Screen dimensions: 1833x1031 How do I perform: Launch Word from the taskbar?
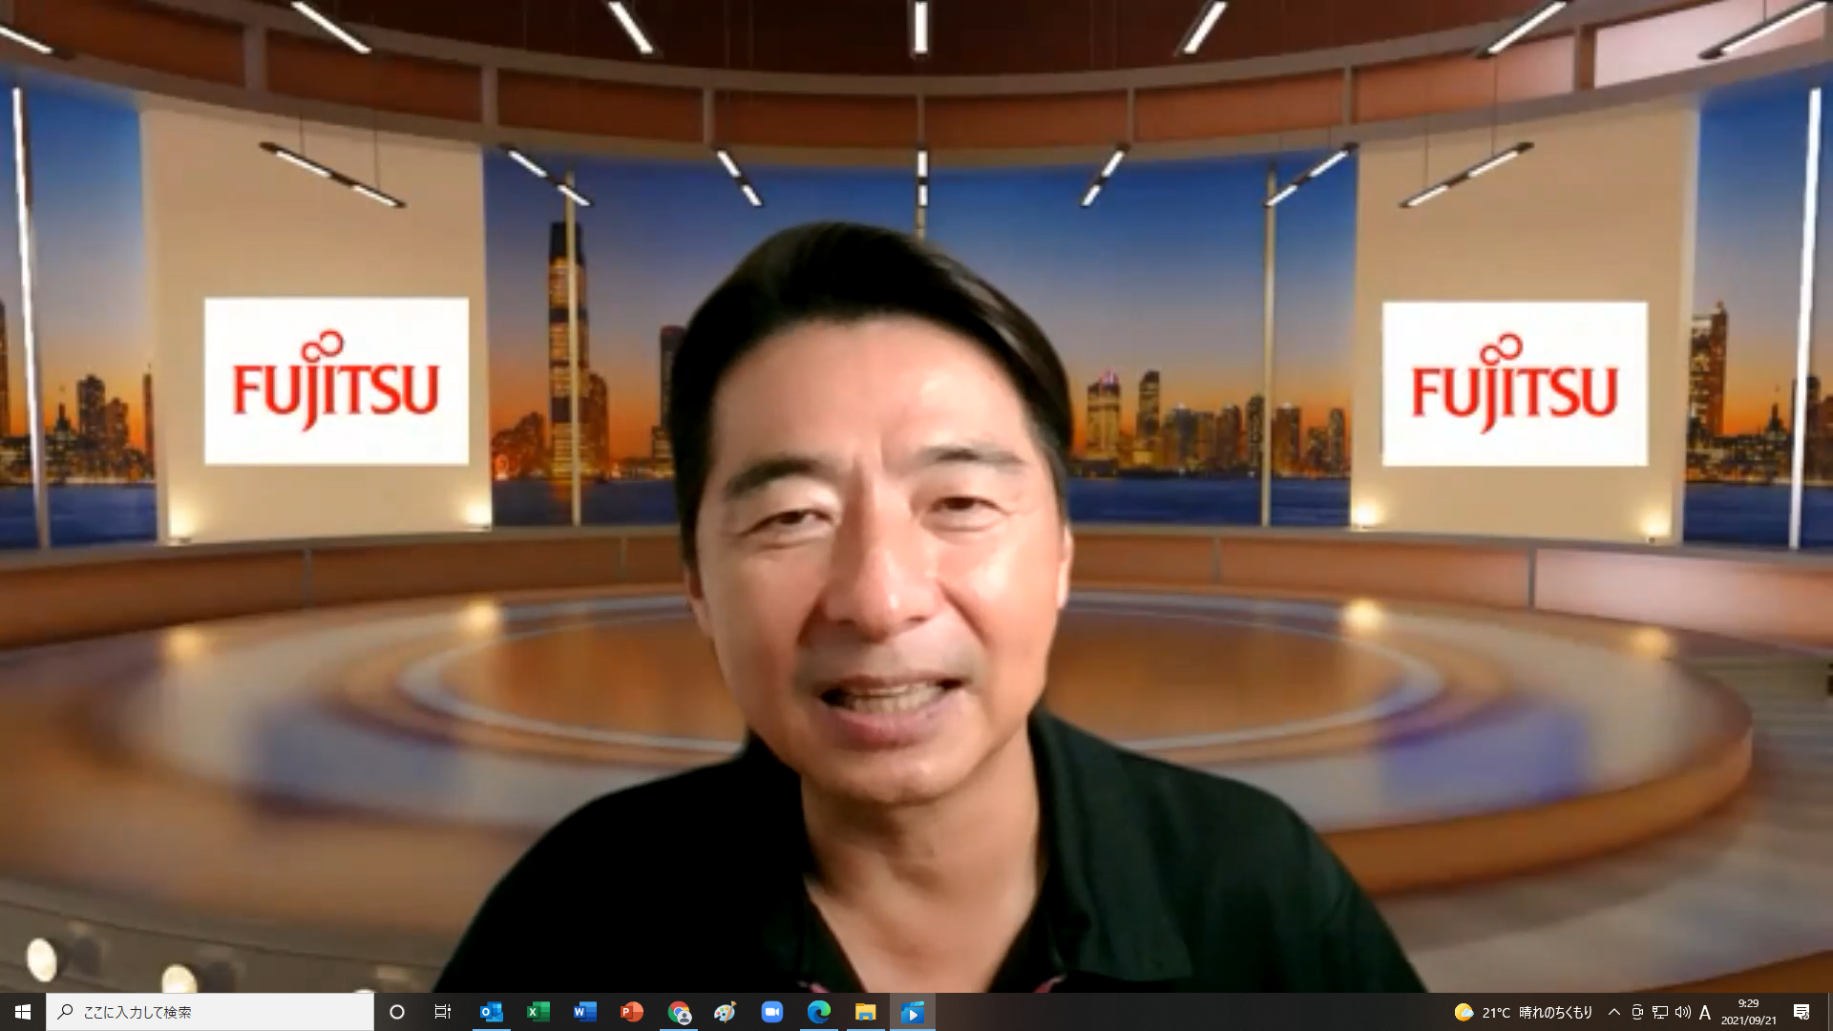click(x=585, y=1012)
